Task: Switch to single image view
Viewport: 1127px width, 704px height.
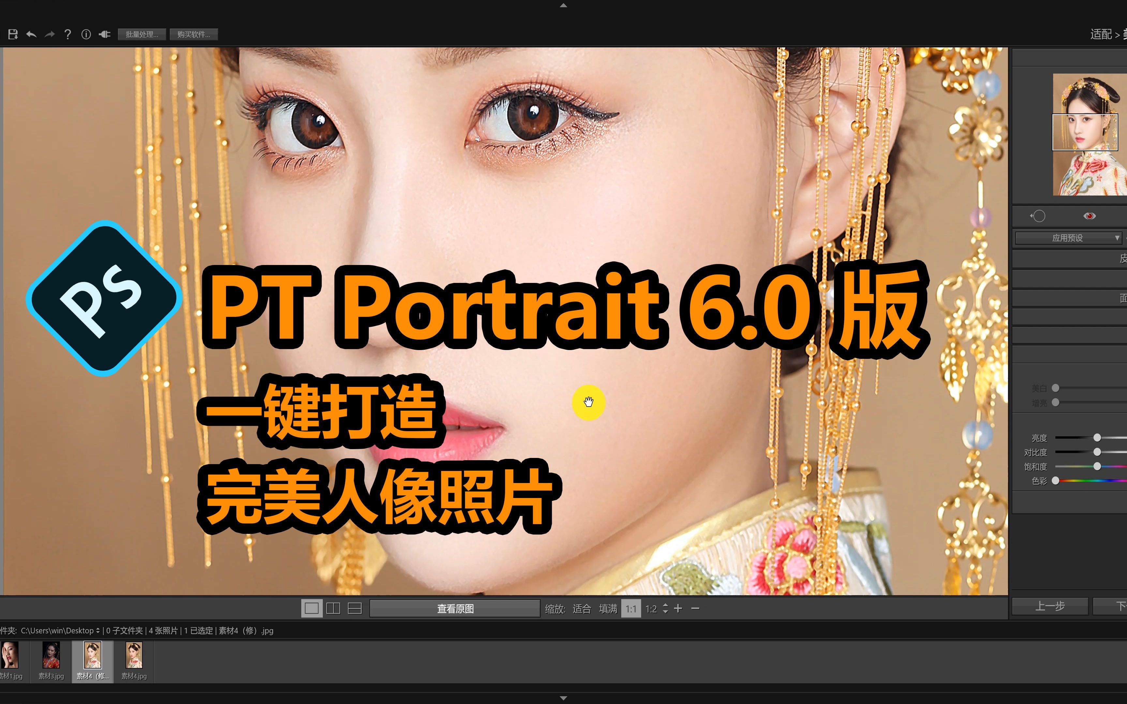Action: click(311, 609)
